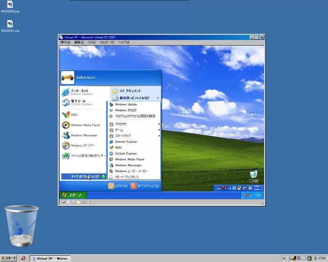Click the Virtual PC shared folder status icon
This screenshot has width=328, height=262.
pos(78,202)
